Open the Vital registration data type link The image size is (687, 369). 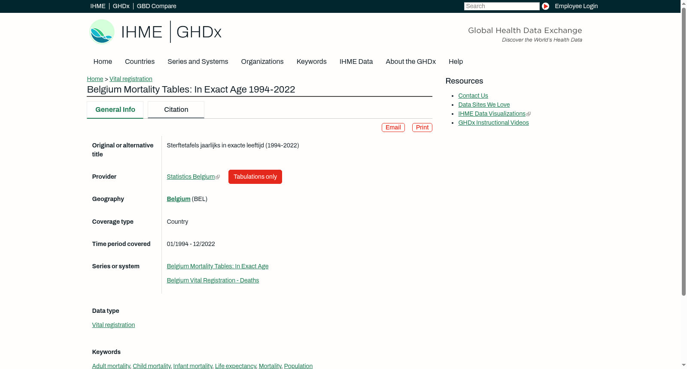(x=113, y=325)
